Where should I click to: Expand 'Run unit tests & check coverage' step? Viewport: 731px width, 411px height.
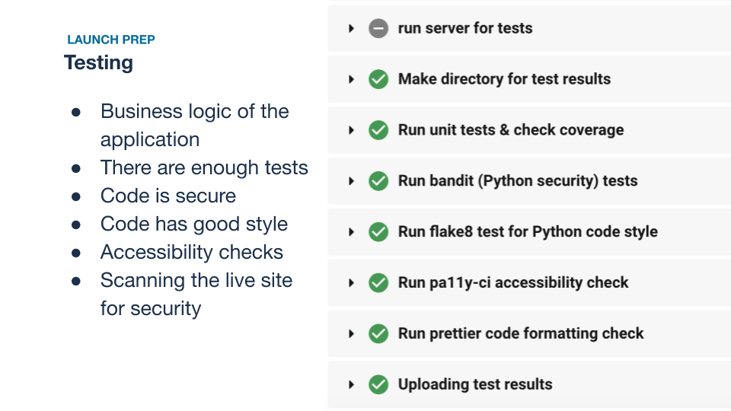[x=352, y=130]
